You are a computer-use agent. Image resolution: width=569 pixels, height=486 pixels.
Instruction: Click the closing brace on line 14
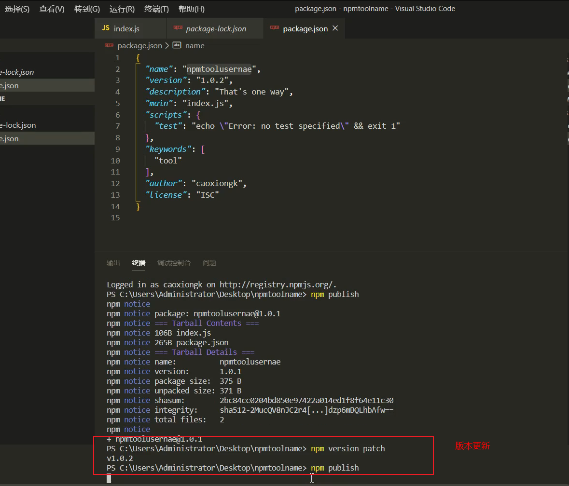138,206
